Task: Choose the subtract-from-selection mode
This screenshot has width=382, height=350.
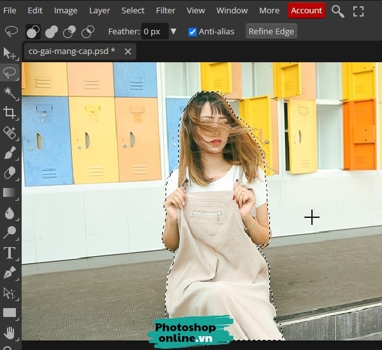Action: pos(69,32)
